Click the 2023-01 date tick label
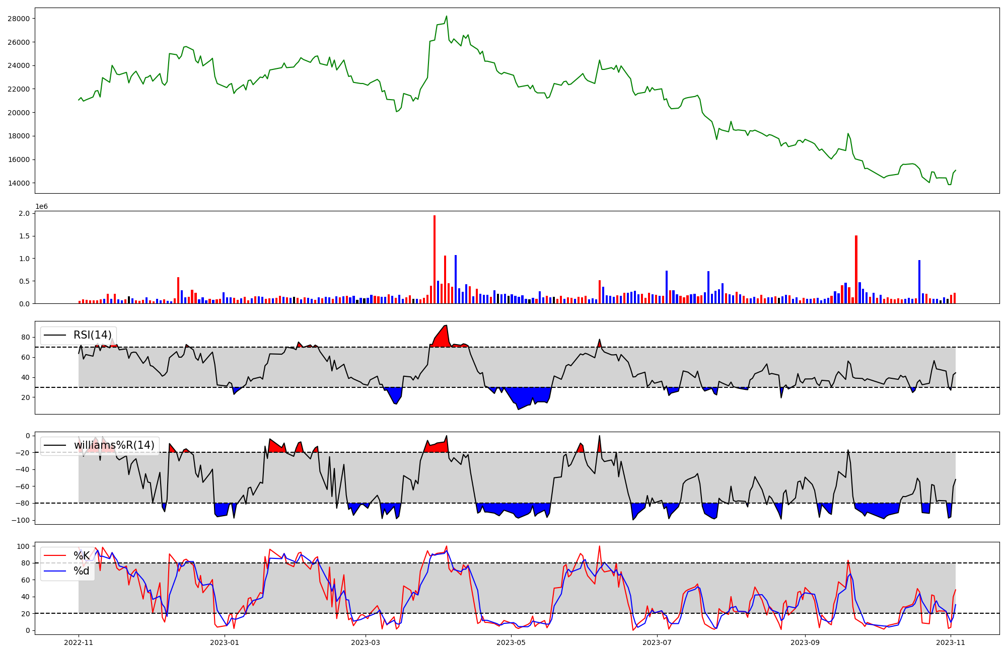 (224, 642)
